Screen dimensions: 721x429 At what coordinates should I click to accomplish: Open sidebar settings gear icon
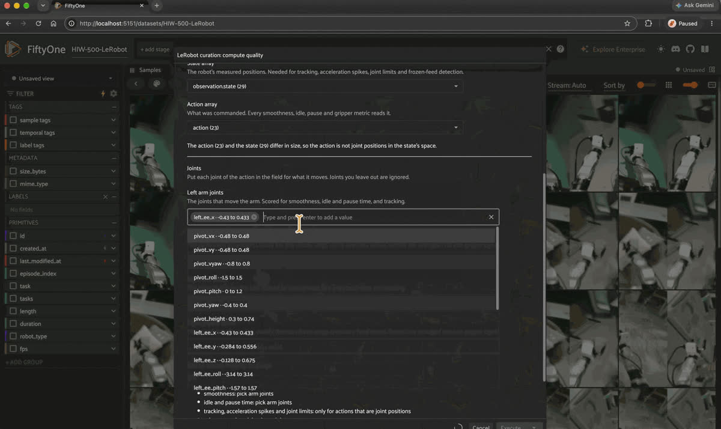pyautogui.click(x=114, y=94)
